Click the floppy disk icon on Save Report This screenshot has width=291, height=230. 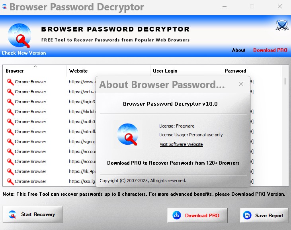click(247, 215)
